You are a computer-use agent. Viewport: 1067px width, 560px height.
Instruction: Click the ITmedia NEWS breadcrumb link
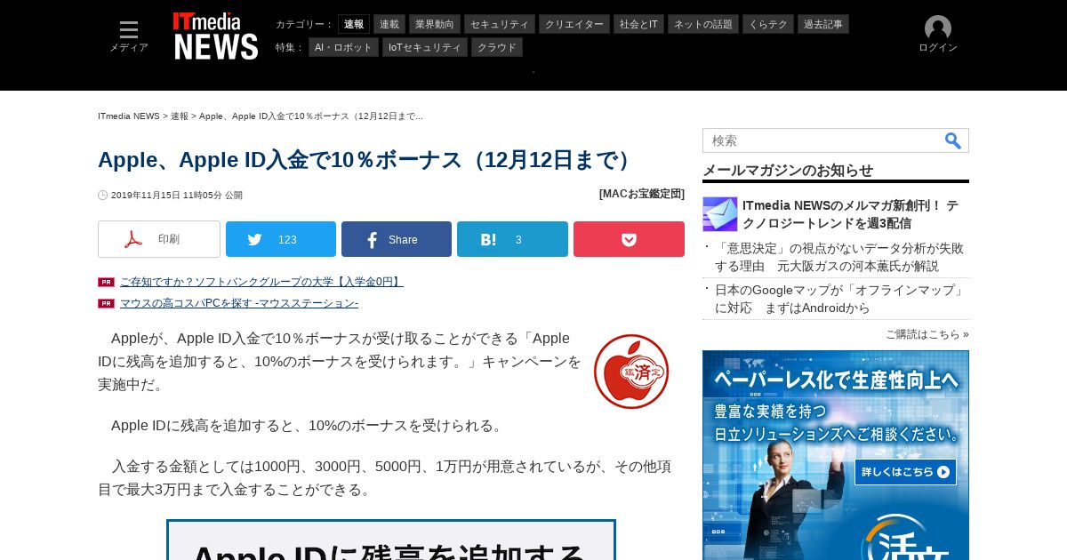point(129,116)
